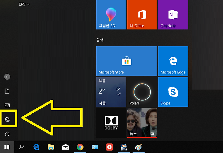Open the Dolby tile
Viewport: 223px width, 153px height.
[111, 123]
